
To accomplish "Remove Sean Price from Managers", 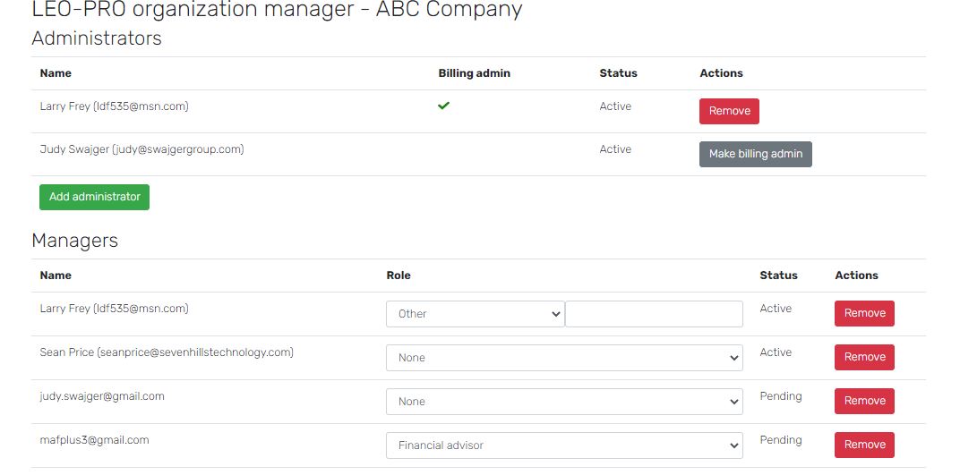I will click(864, 357).
